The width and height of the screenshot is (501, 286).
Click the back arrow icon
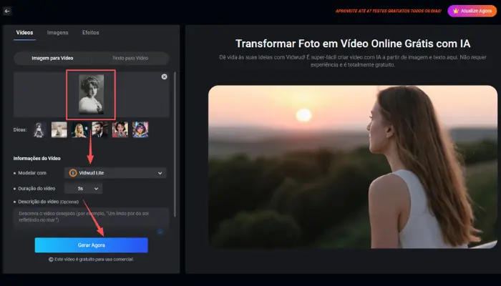7,11
